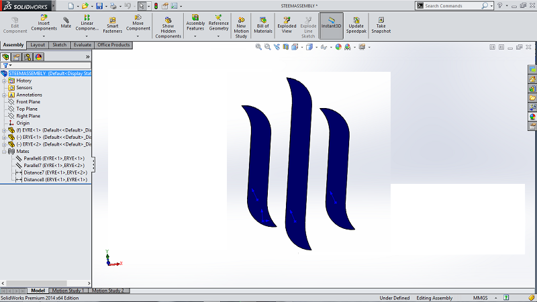Viewport: 537px width, 302px height.
Task: Open Bill of Materials tool
Action: point(263,26)
